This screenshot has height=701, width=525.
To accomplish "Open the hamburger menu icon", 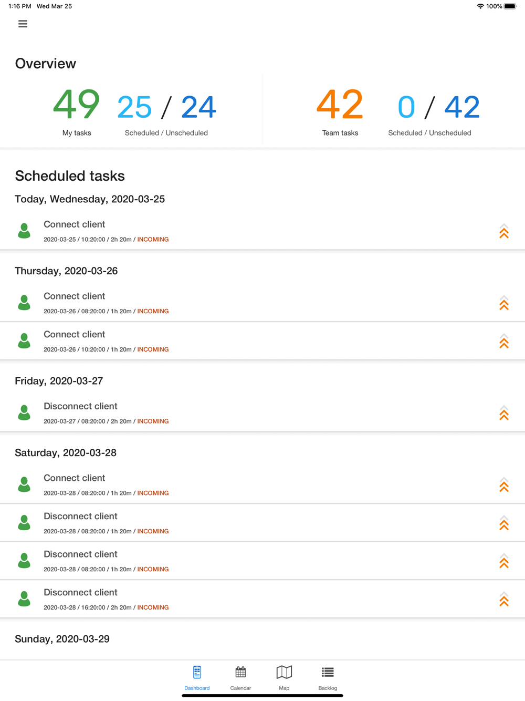I will coord(23,24).
